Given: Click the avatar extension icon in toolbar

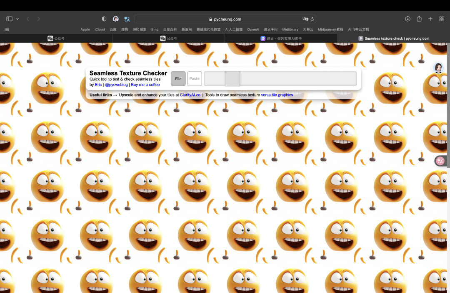Looking at the screenshot, I should [116, 19].
